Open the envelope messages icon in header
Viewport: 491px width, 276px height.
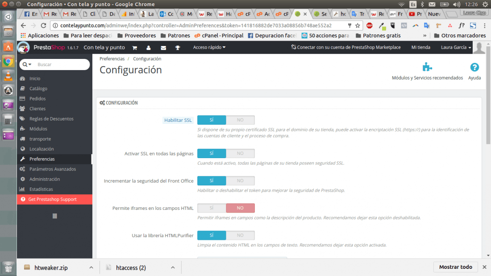pyautogui.click(x=163, y=48)
